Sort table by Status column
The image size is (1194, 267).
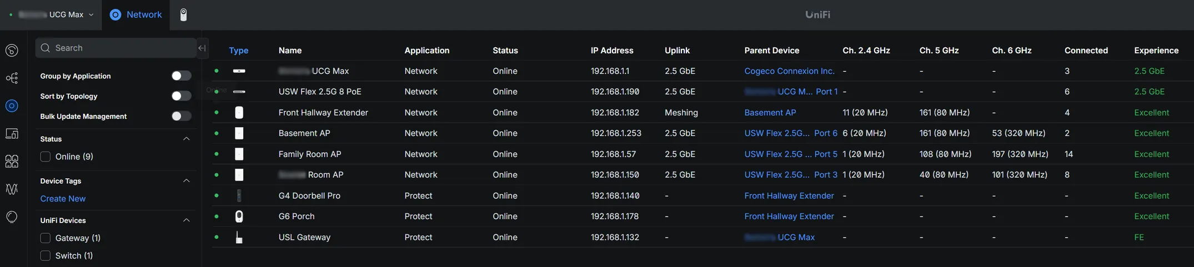pyautogui.click(x=505, y=51)
